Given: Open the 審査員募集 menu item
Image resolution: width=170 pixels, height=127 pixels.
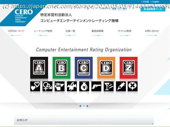Looking at the screenshot, I should pos(97,31).
